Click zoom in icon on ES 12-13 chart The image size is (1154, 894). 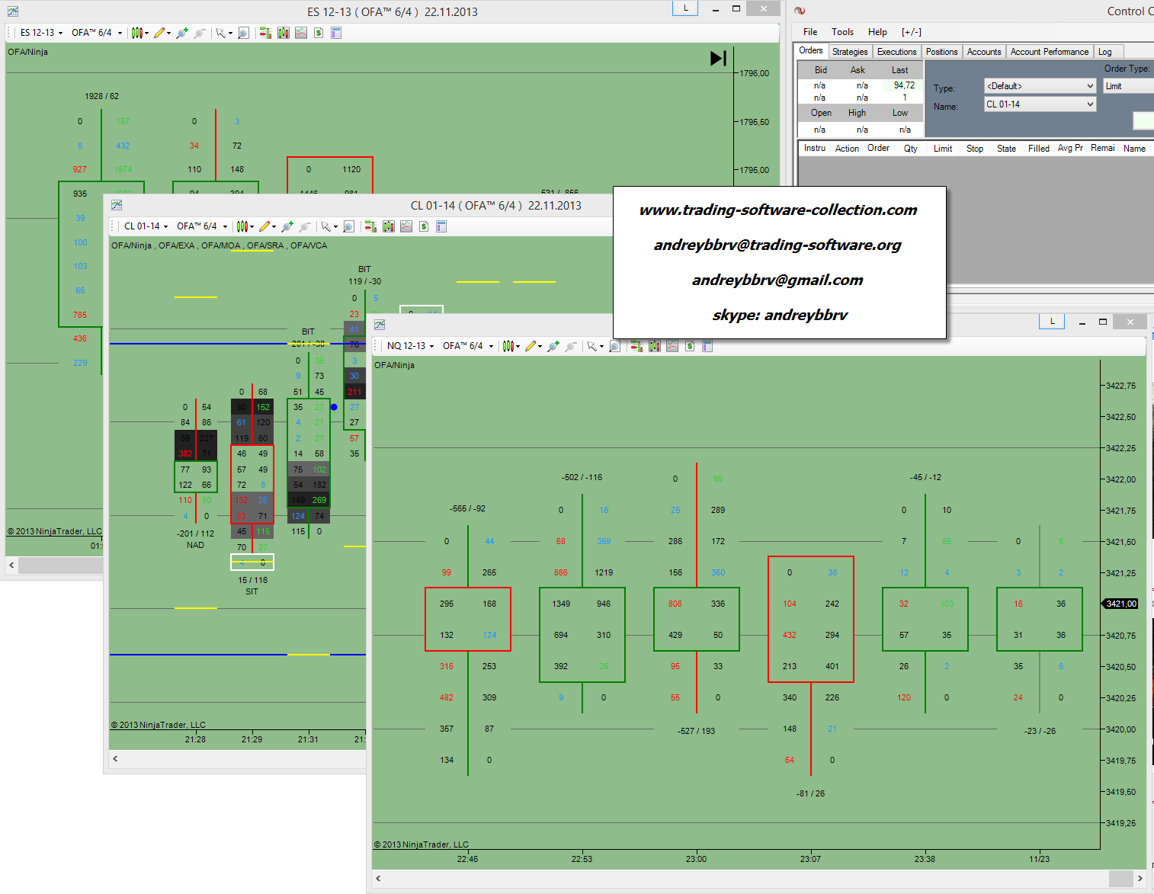tap(182, 33)
